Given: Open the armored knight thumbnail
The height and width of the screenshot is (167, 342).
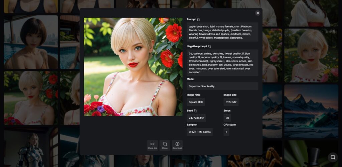Looking at the screenshot, I should (31, 147).
